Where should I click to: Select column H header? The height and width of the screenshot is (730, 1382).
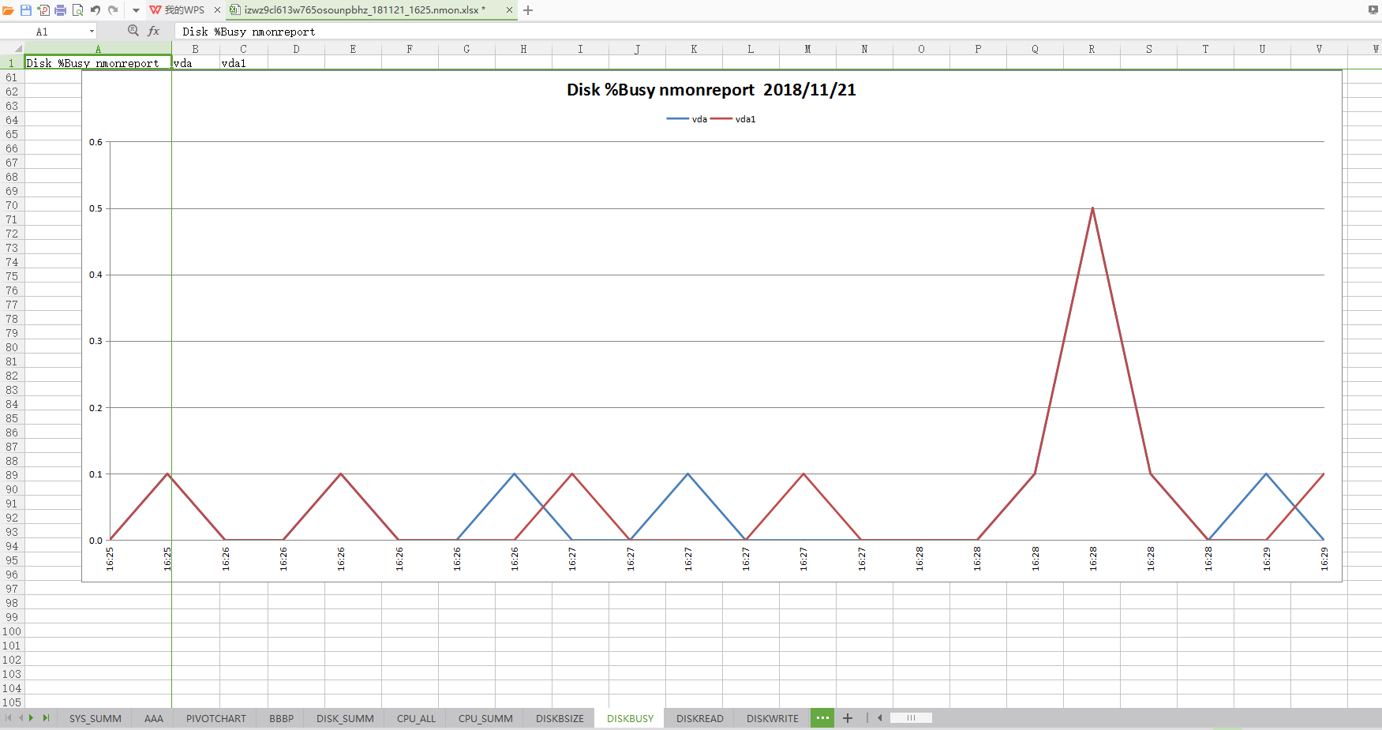pos(523,49)
